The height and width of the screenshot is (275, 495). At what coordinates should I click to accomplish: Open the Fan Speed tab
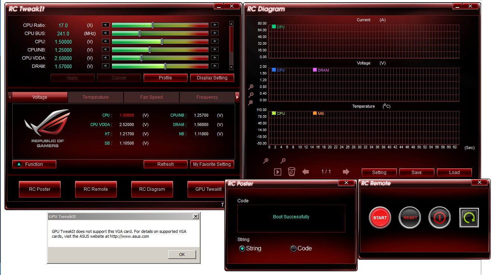151,97
